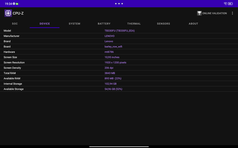Select the Manufacturer label
This screenshot has width=238, height=148.
(11, 36)
